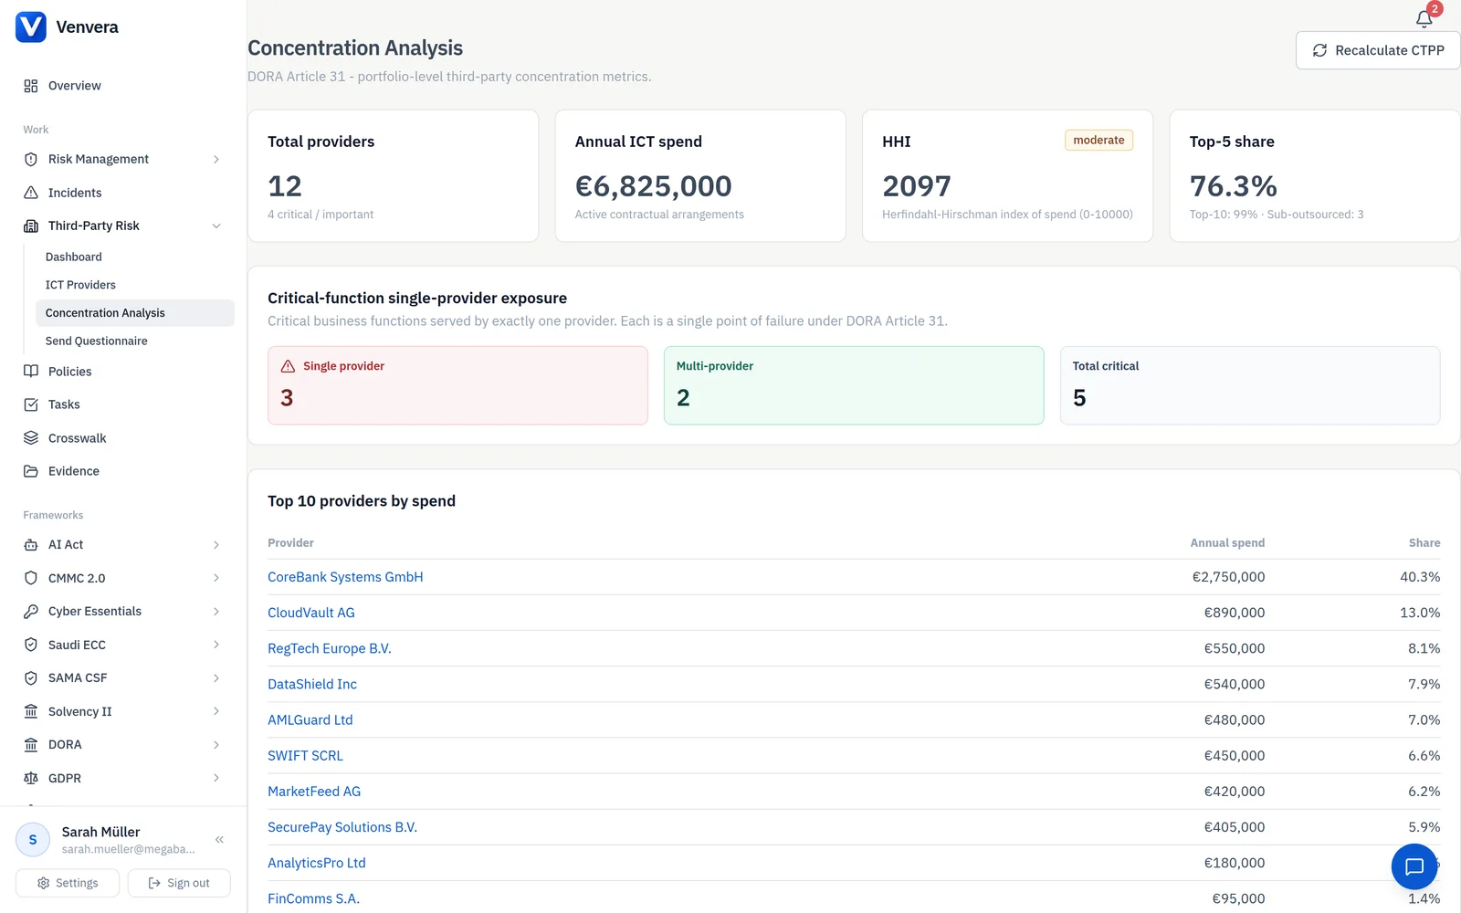
Task: Expand the Risk Management section
Action: (x=216, y=159)
